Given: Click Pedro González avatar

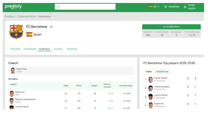Looking at the screenshot, I should coord(151,88).
